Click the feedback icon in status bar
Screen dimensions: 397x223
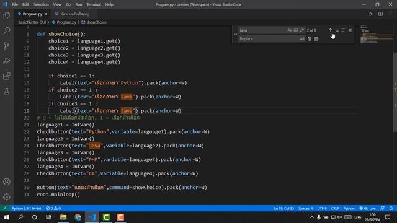click(x=382, y=208)
